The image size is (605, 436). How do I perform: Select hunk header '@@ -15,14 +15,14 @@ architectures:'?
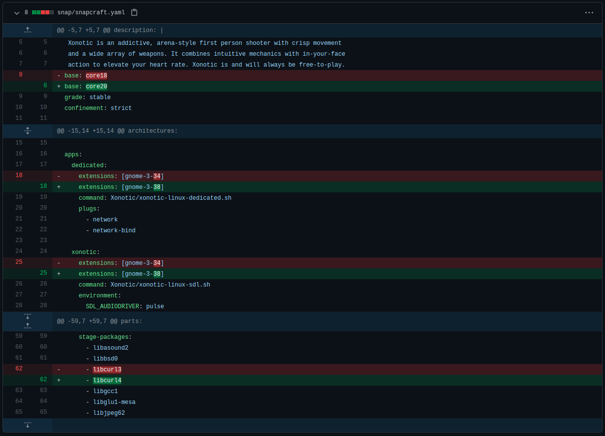[117, 131]
